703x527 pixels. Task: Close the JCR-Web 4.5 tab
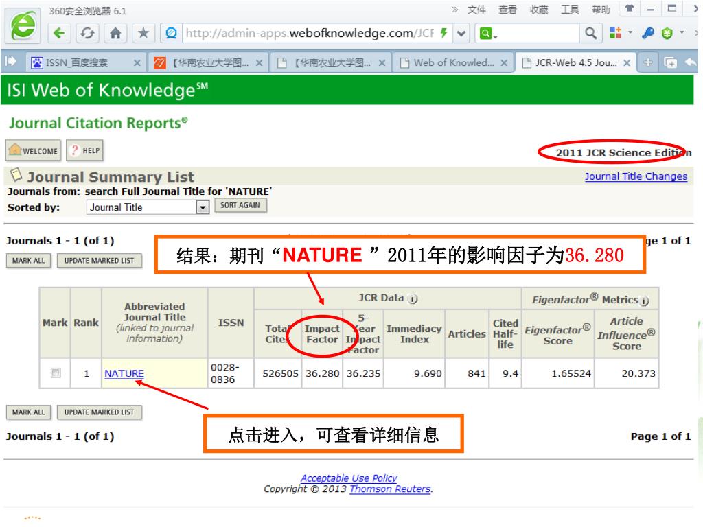click(x=627, y=63)
